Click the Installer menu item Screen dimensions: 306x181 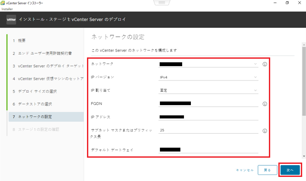point(7,9)
